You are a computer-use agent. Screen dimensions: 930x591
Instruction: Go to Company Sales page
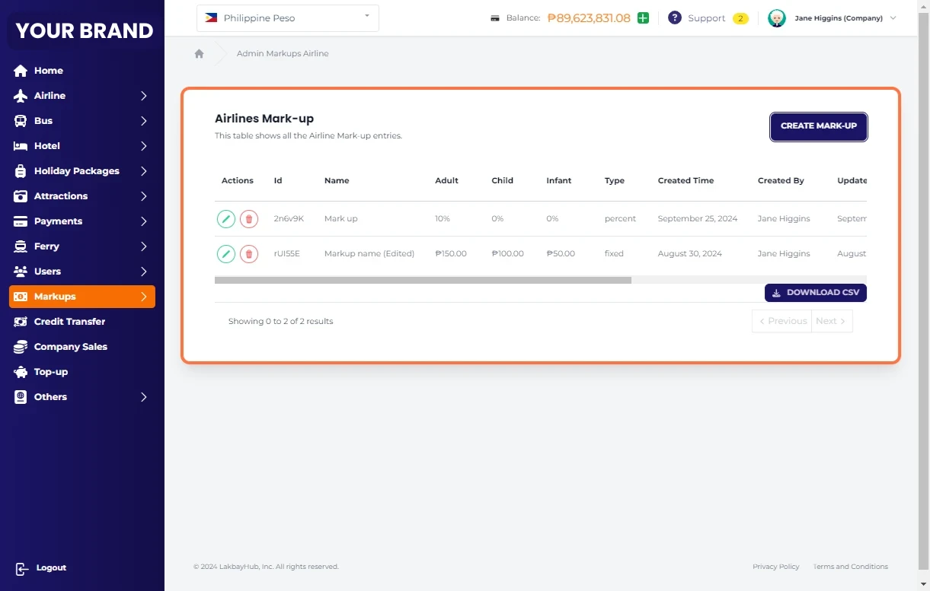(70, 347)
